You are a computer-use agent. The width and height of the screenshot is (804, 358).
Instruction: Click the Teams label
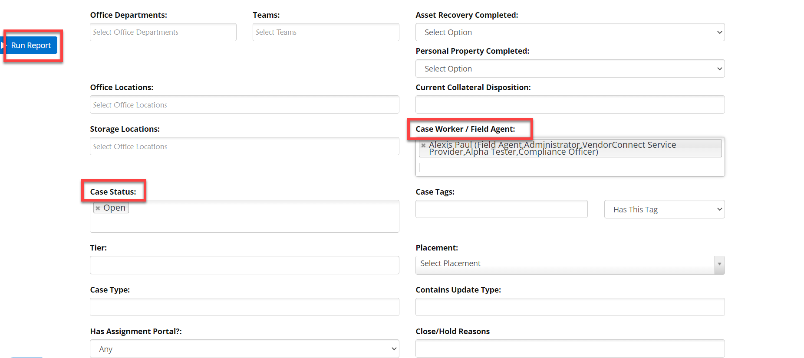point(266,15)
